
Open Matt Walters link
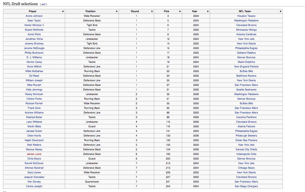[34, 145]
